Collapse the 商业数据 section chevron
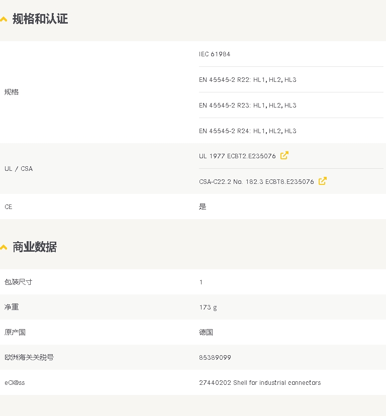The image size is (386, 416). tap(4, 247)
